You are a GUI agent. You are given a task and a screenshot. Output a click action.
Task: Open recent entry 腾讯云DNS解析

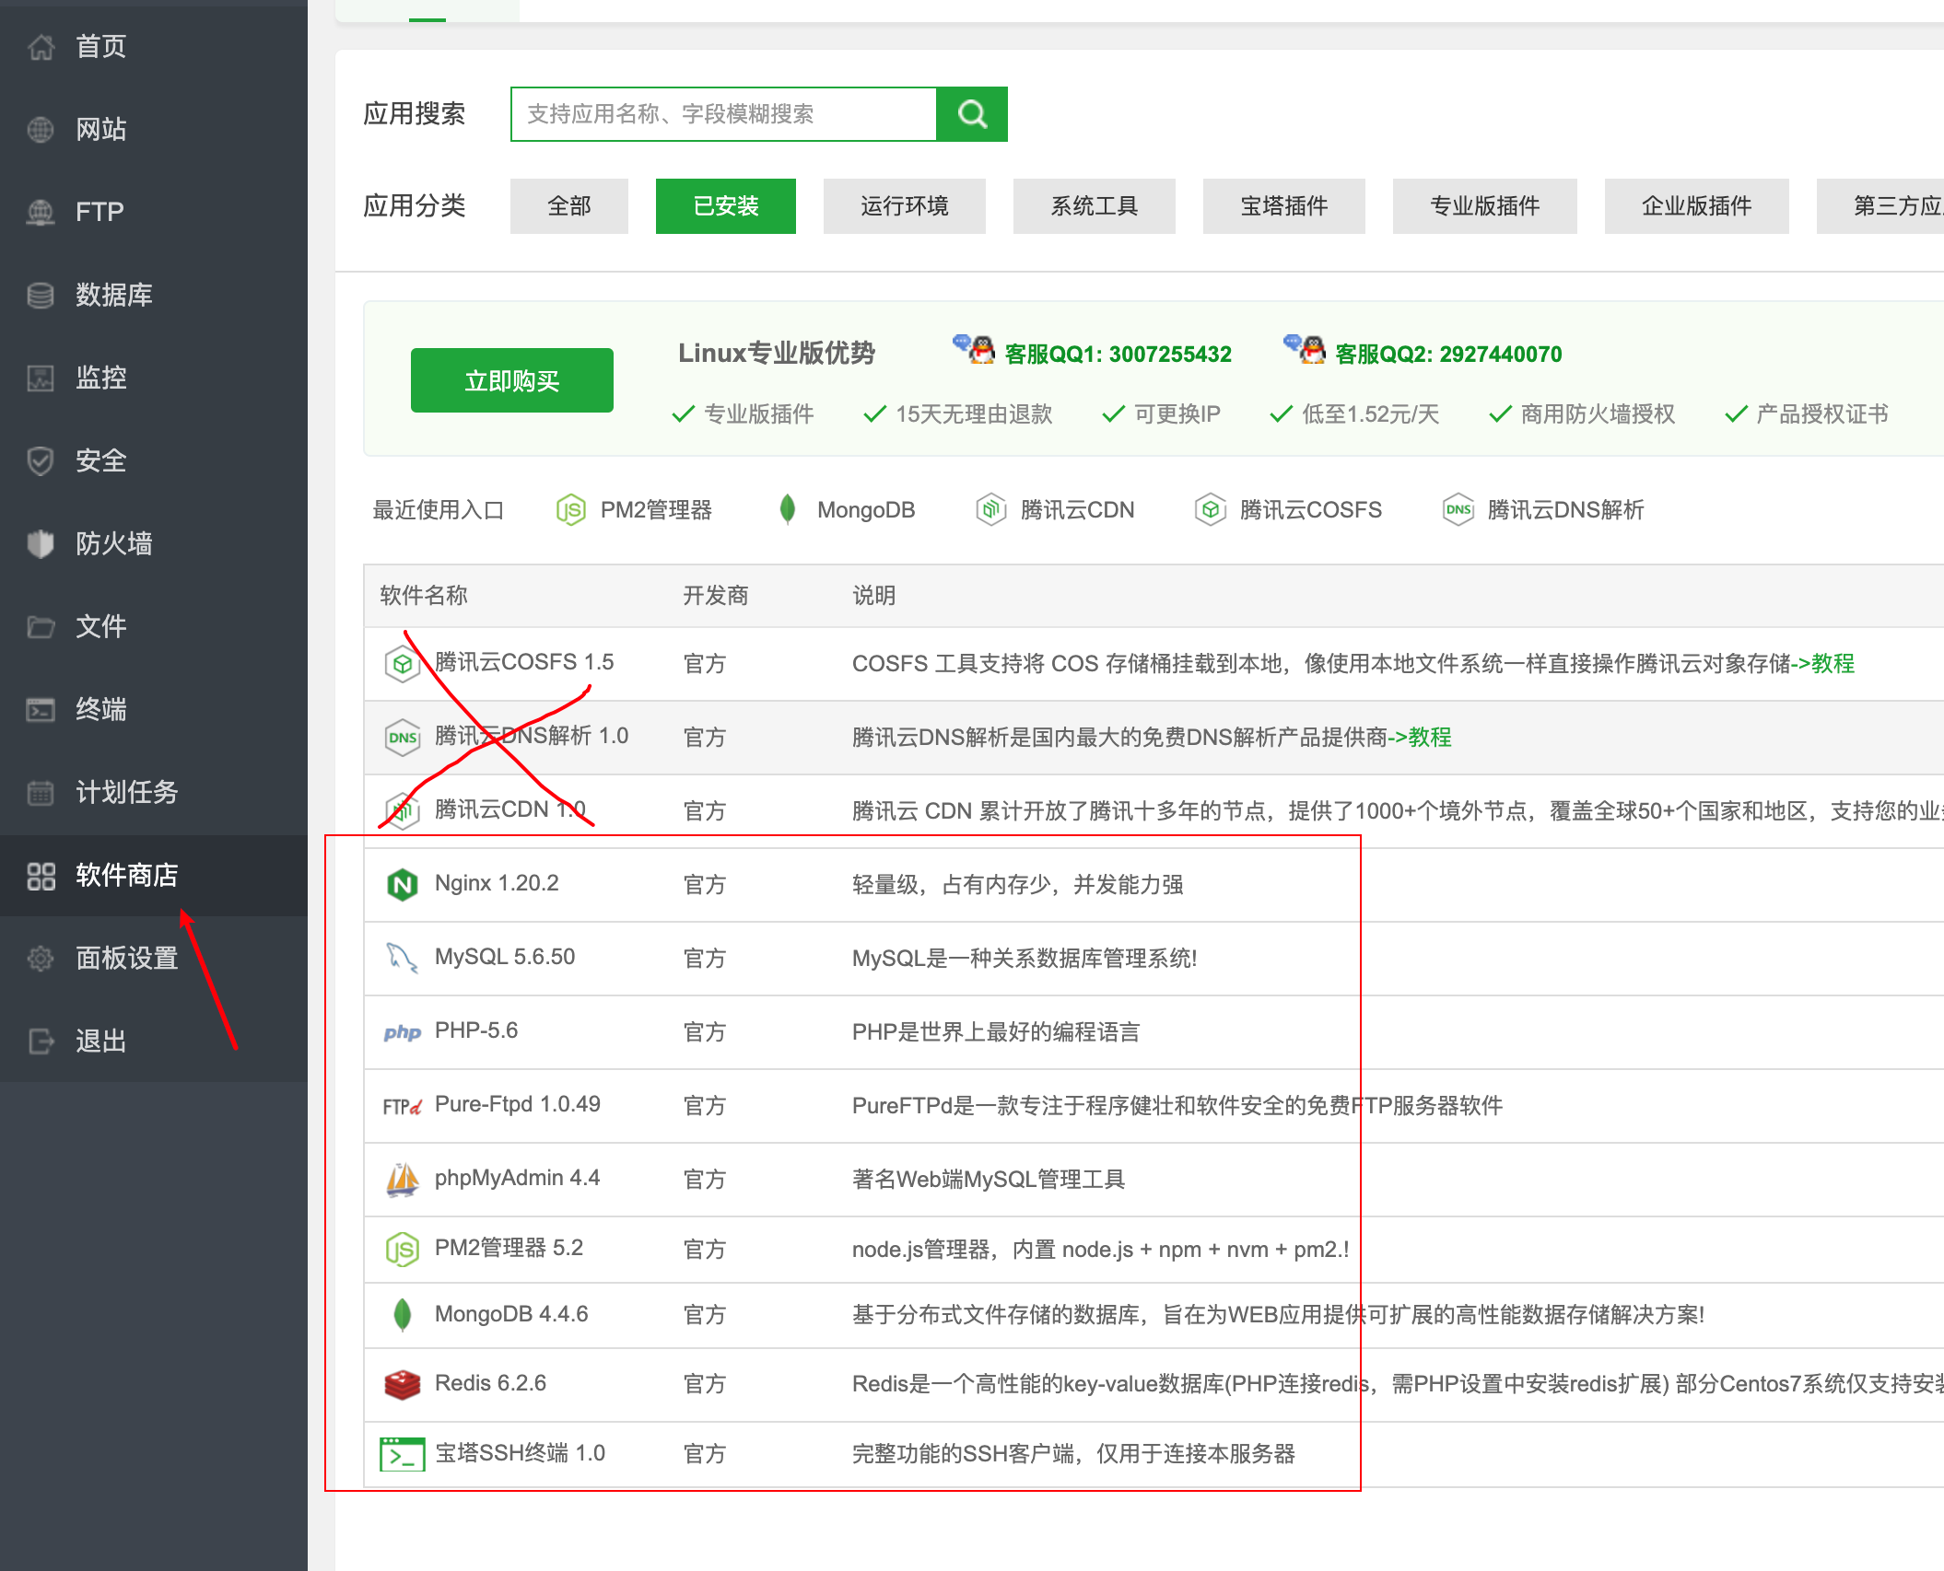[x=1543, y=510]
